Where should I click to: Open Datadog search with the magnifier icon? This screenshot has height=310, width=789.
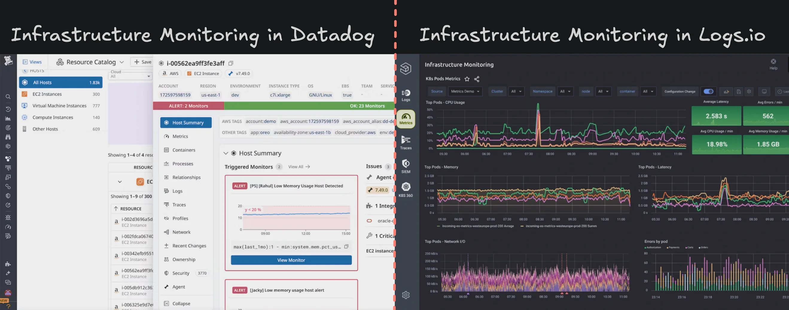(x=8, y=96)
